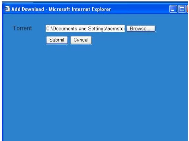Submit the torrent upload form

57,40
